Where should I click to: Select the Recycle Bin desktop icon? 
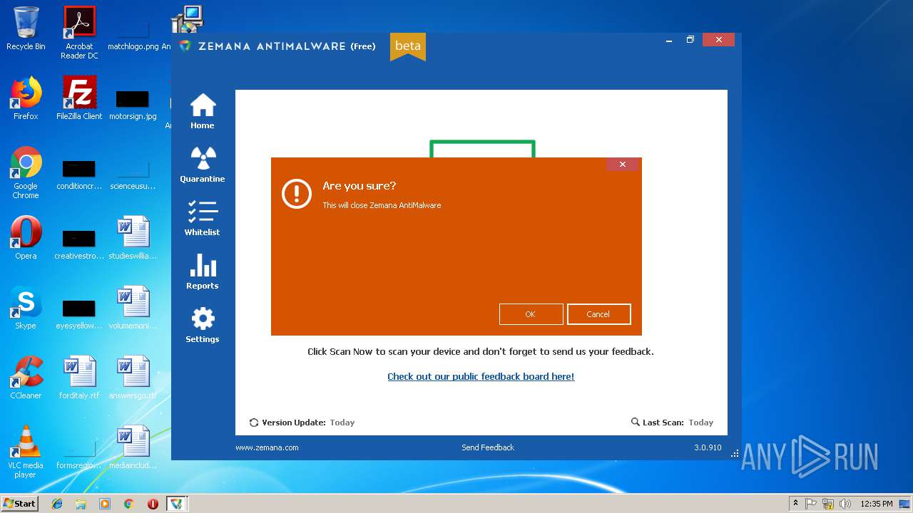(x=26, y=28)
